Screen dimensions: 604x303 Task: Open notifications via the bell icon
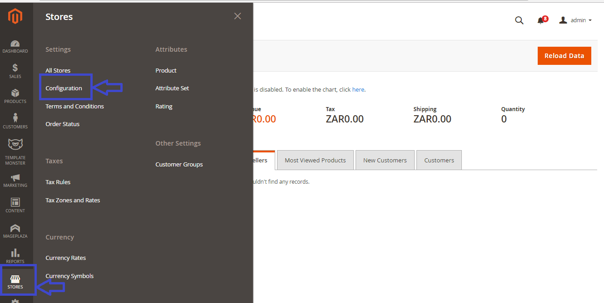pyautogui.click(x=541, y=20)
